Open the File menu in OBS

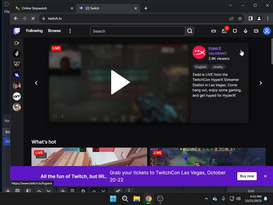[7, 11]
